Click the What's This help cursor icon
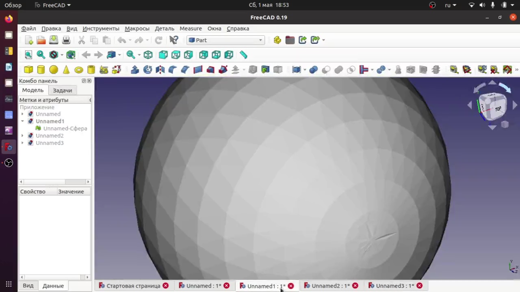520x292 pixels. [x=174, y=40]
